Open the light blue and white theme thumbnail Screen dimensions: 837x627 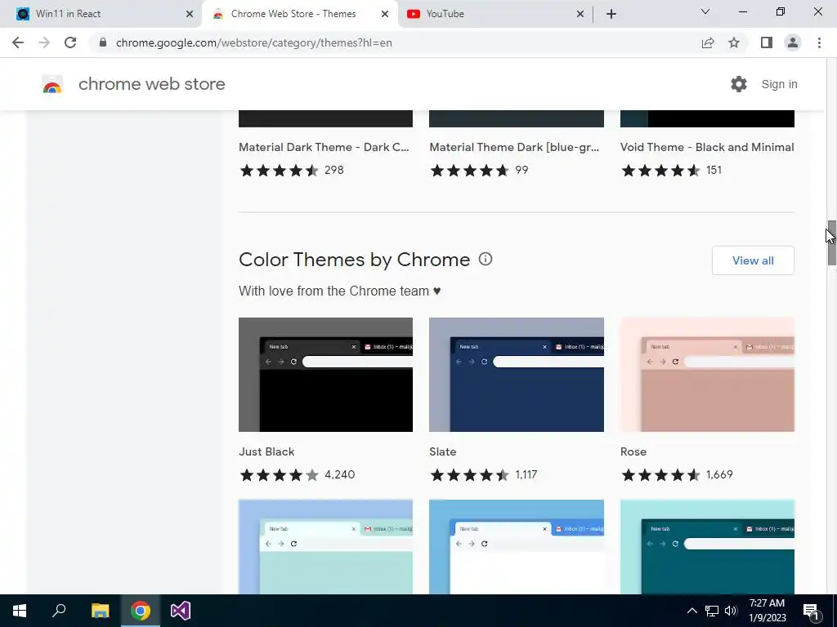(x=517, y=547)
